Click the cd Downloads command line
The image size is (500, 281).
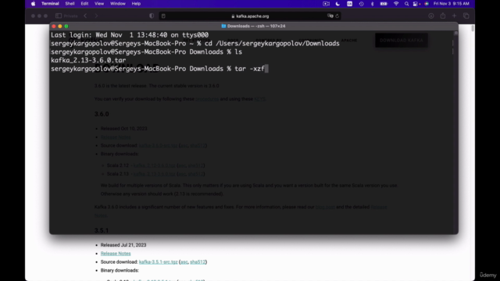(272, 44)
